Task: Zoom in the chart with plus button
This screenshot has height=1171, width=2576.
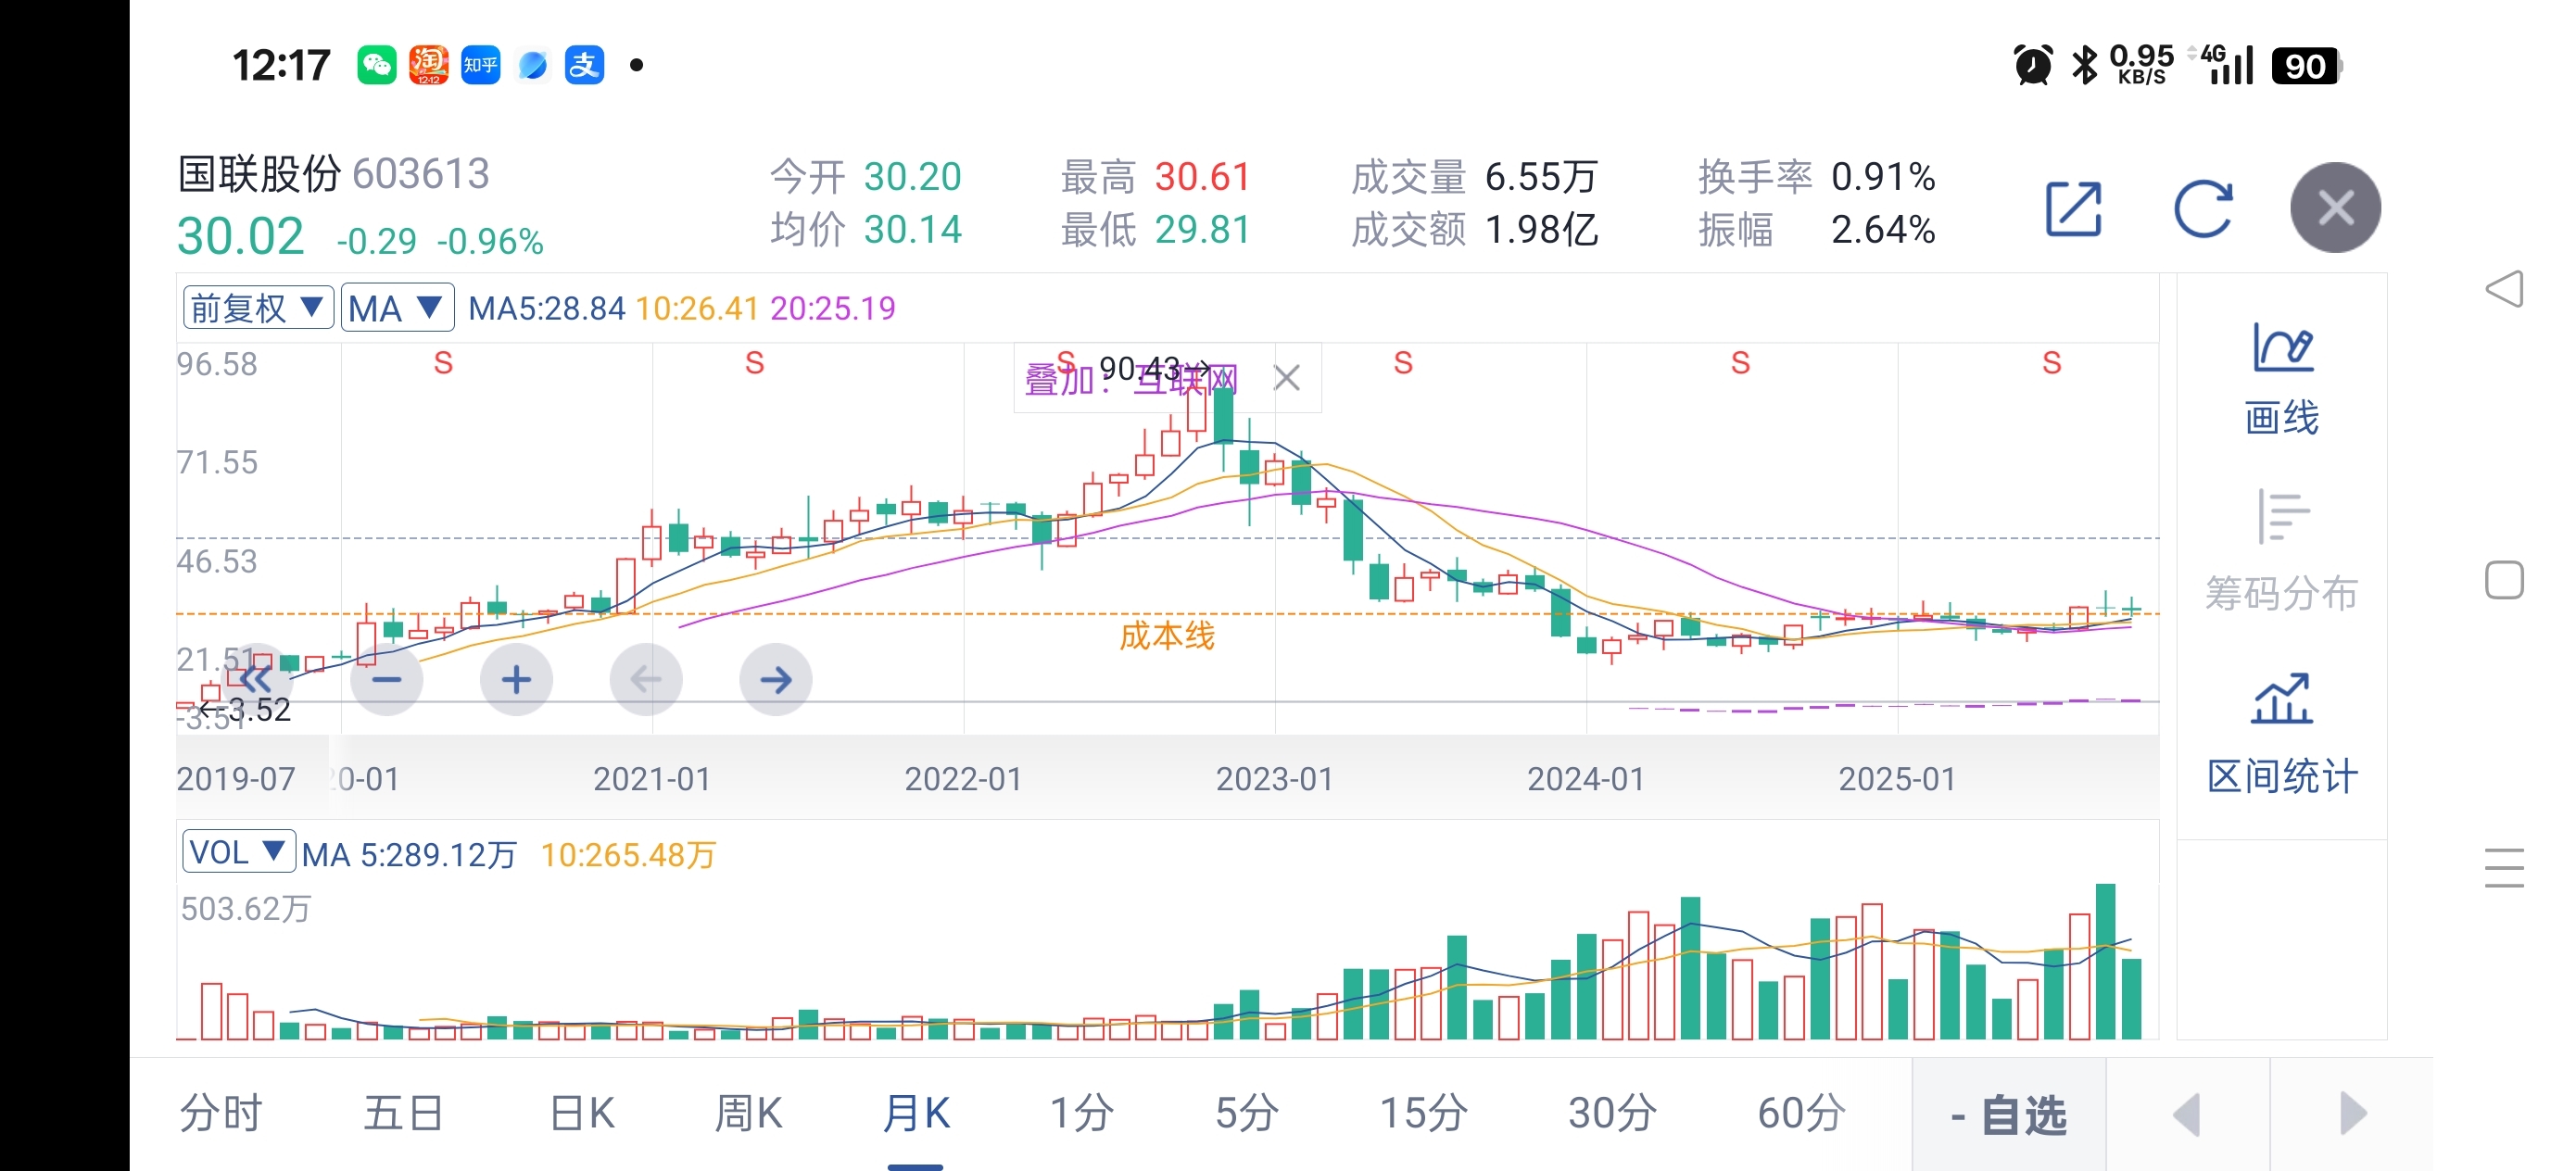Action: [x=516, y=680]
